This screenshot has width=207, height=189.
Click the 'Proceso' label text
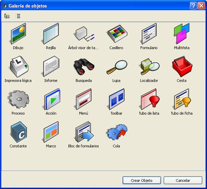click(18, 113)
